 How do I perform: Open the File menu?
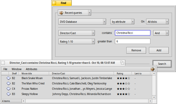coord(5,69)
